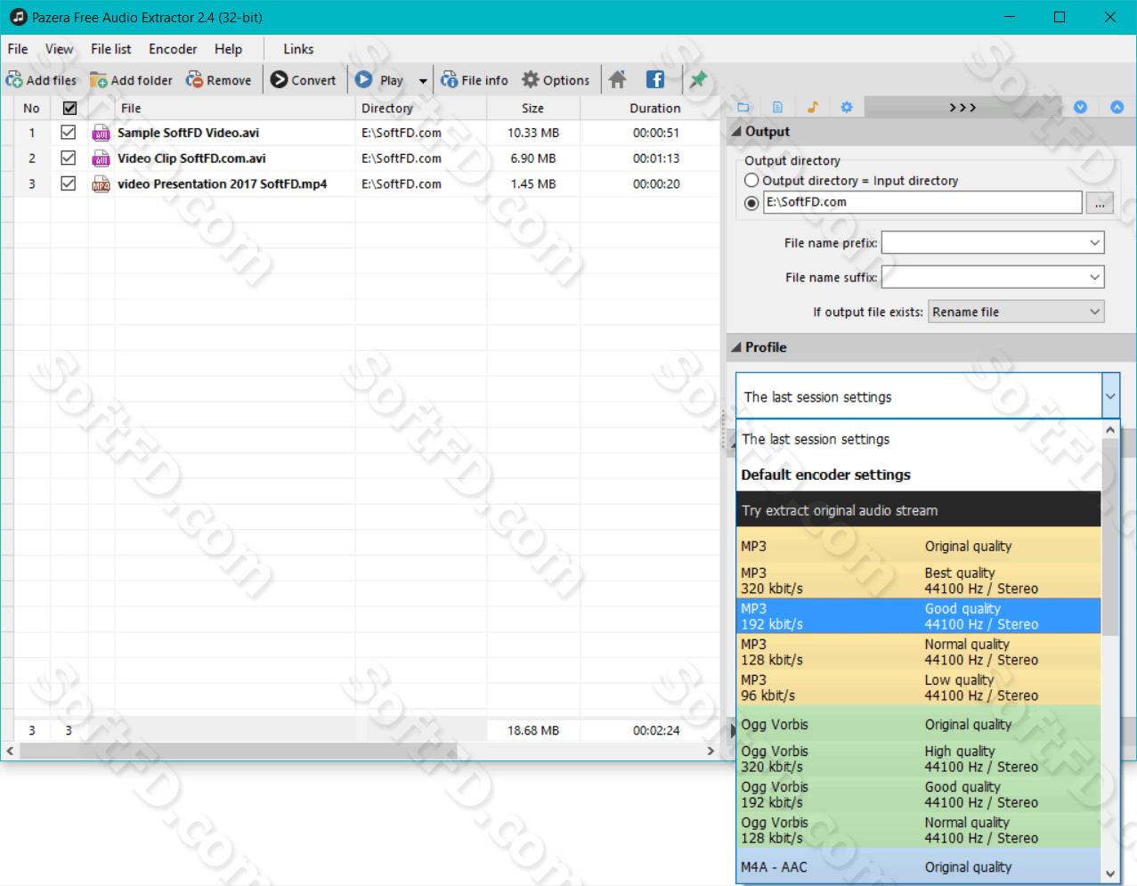Select MP3 320 kbit/s Best quality profile

[x=919, y=581]
